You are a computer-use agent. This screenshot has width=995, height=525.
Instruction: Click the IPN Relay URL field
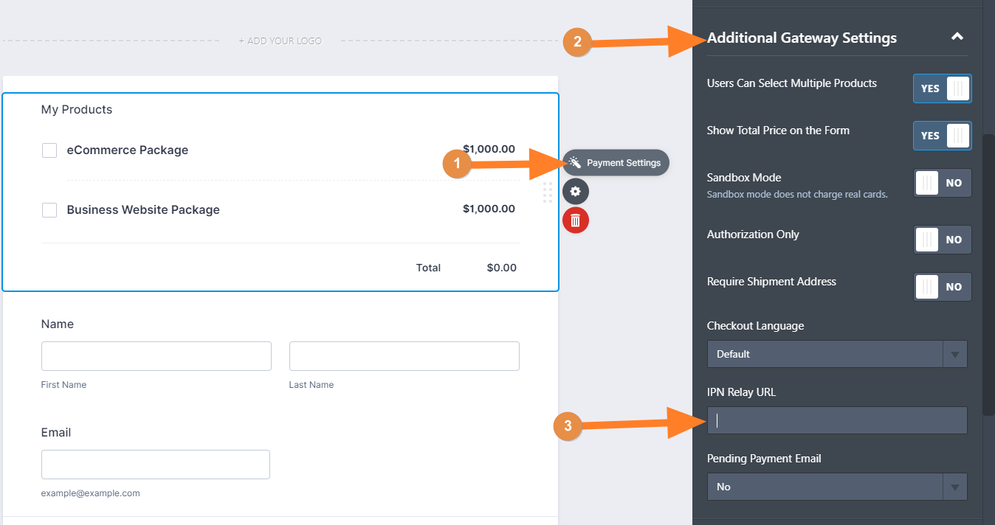pos(836,420)
